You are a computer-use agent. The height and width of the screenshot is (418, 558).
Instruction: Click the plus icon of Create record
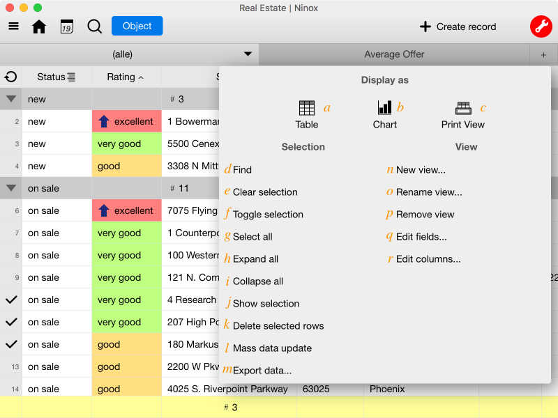click(x=425, y=26)
